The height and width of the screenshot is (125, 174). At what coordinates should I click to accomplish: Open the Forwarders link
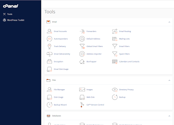click(91, 31)
